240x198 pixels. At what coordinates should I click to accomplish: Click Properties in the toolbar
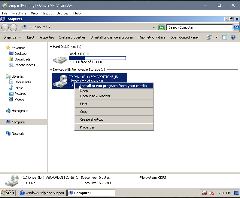(x=47, y=37)
